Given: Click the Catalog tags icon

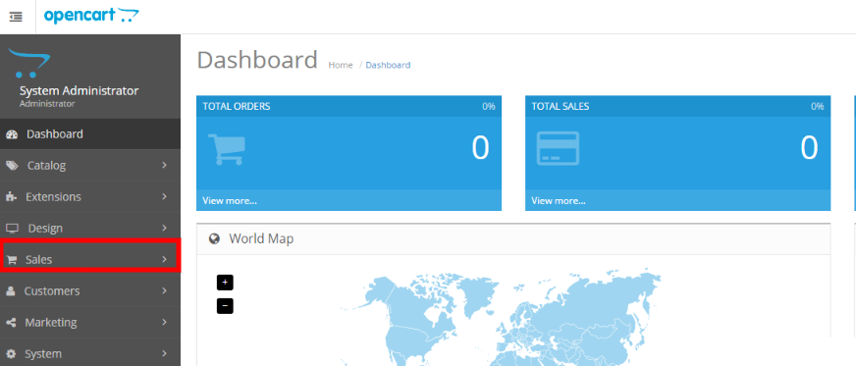Looking at the screenshot, I should coord(12,165).
